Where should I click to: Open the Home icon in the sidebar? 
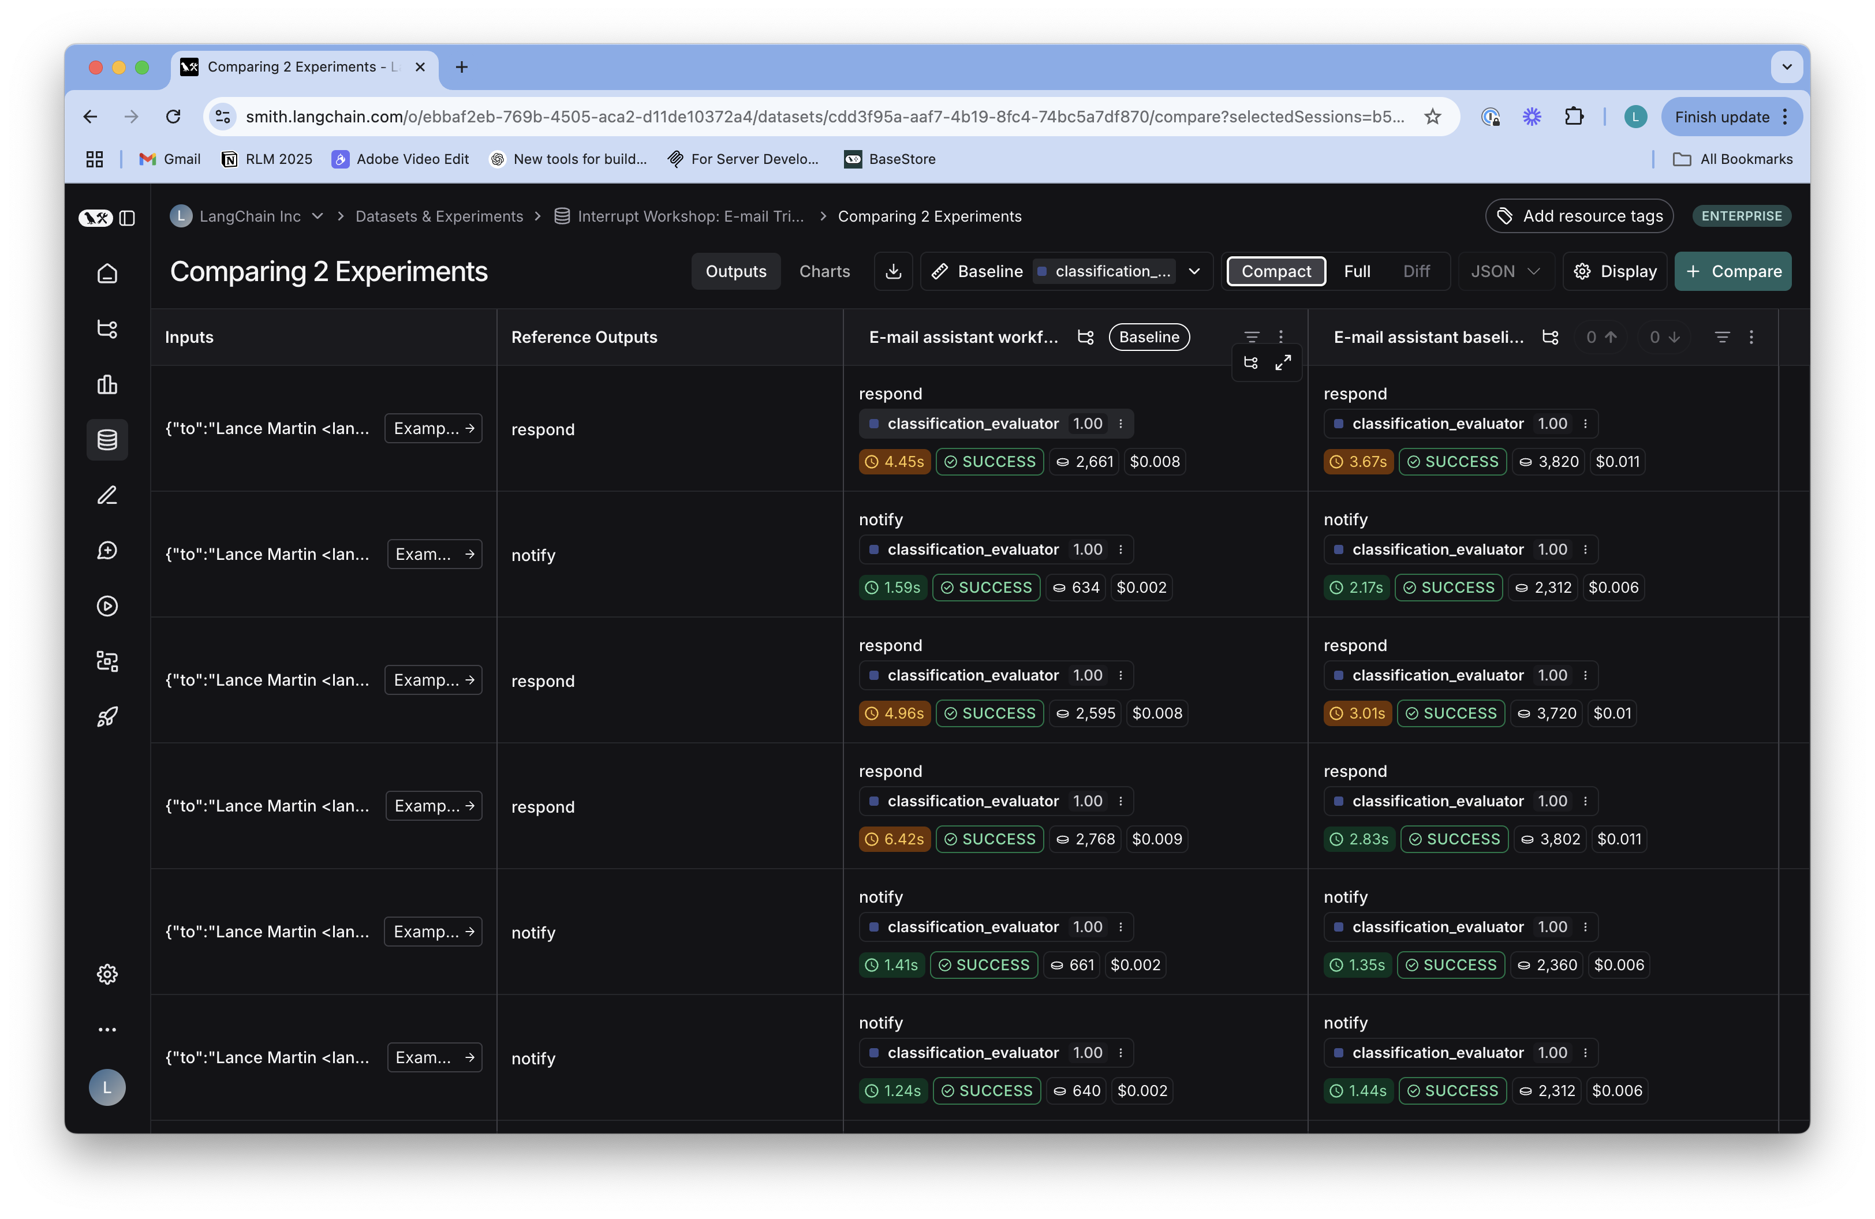click(x=107, y=273)
